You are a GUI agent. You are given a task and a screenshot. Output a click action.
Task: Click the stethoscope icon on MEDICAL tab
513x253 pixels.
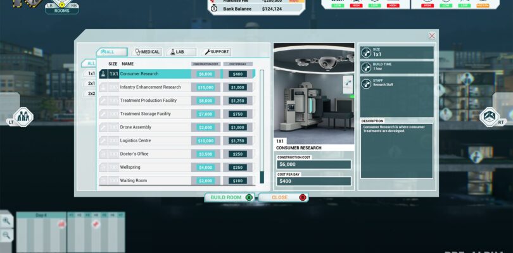137,52
